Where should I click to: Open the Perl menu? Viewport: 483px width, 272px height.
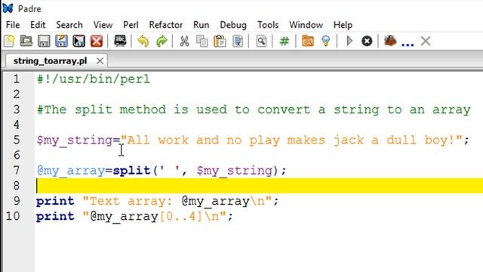pos(131,25)
